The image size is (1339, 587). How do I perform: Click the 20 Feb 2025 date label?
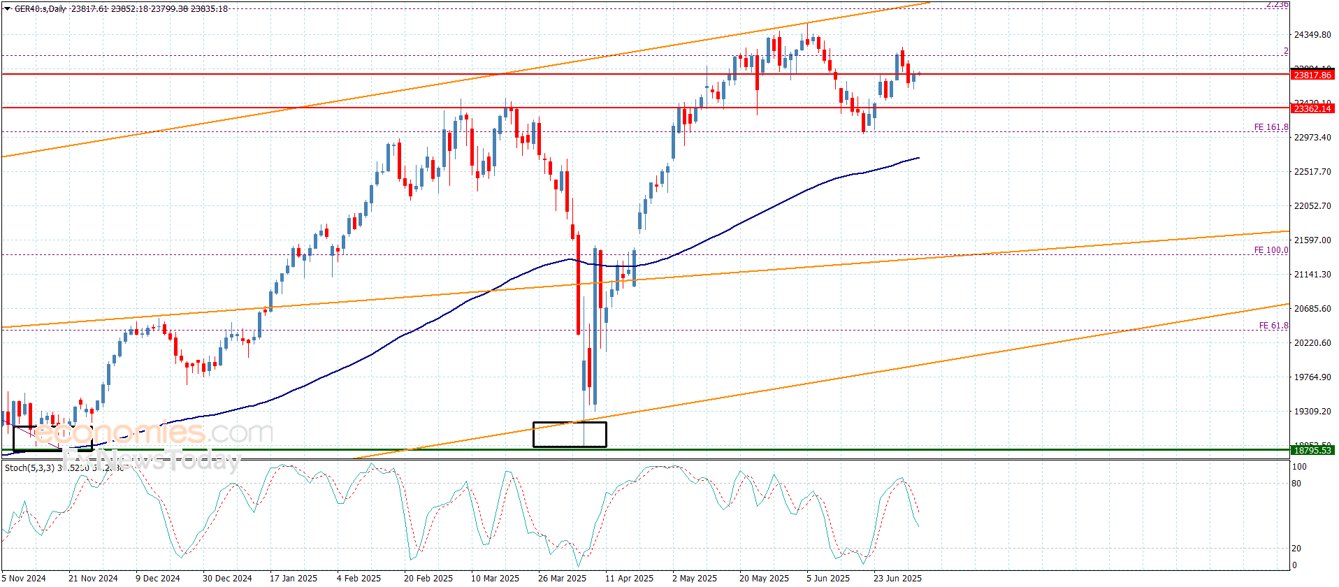click(x=428, y=578)
